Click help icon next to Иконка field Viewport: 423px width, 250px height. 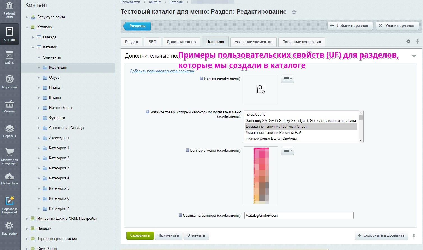click(x=201, y=79)
